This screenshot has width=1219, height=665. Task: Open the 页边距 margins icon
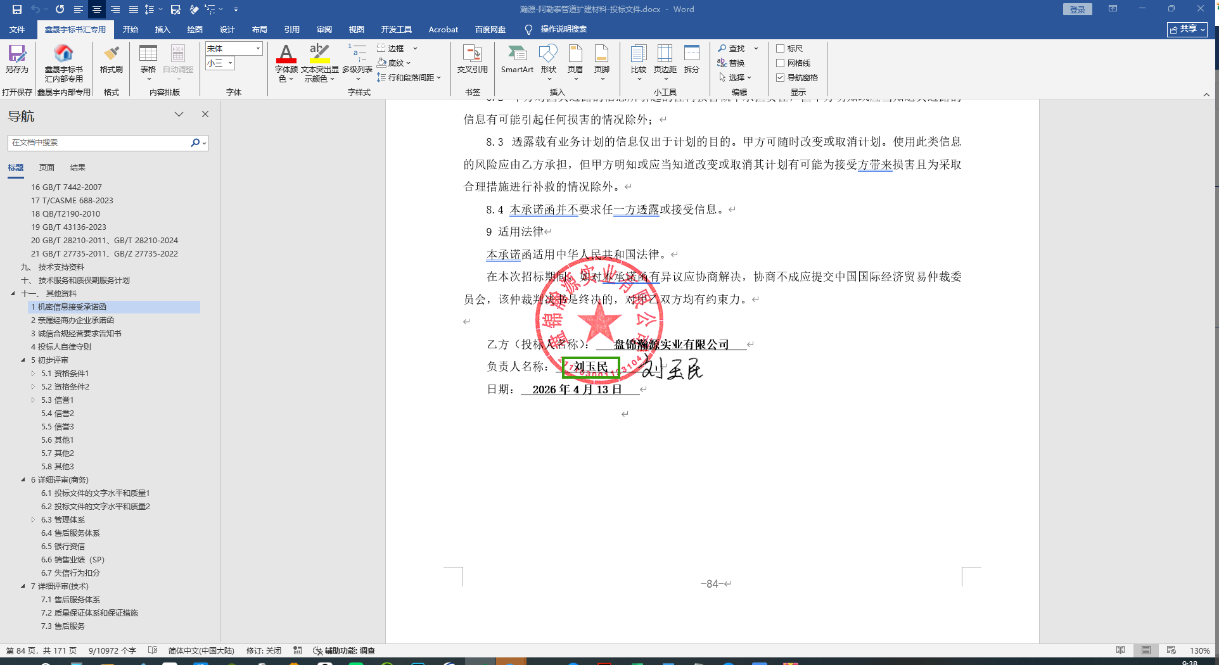[665, 62]
